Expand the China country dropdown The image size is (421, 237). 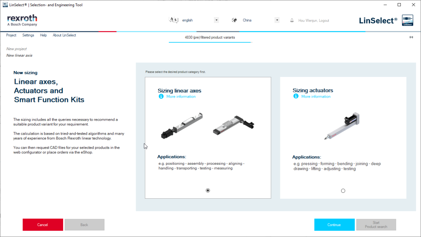[277, 20]
